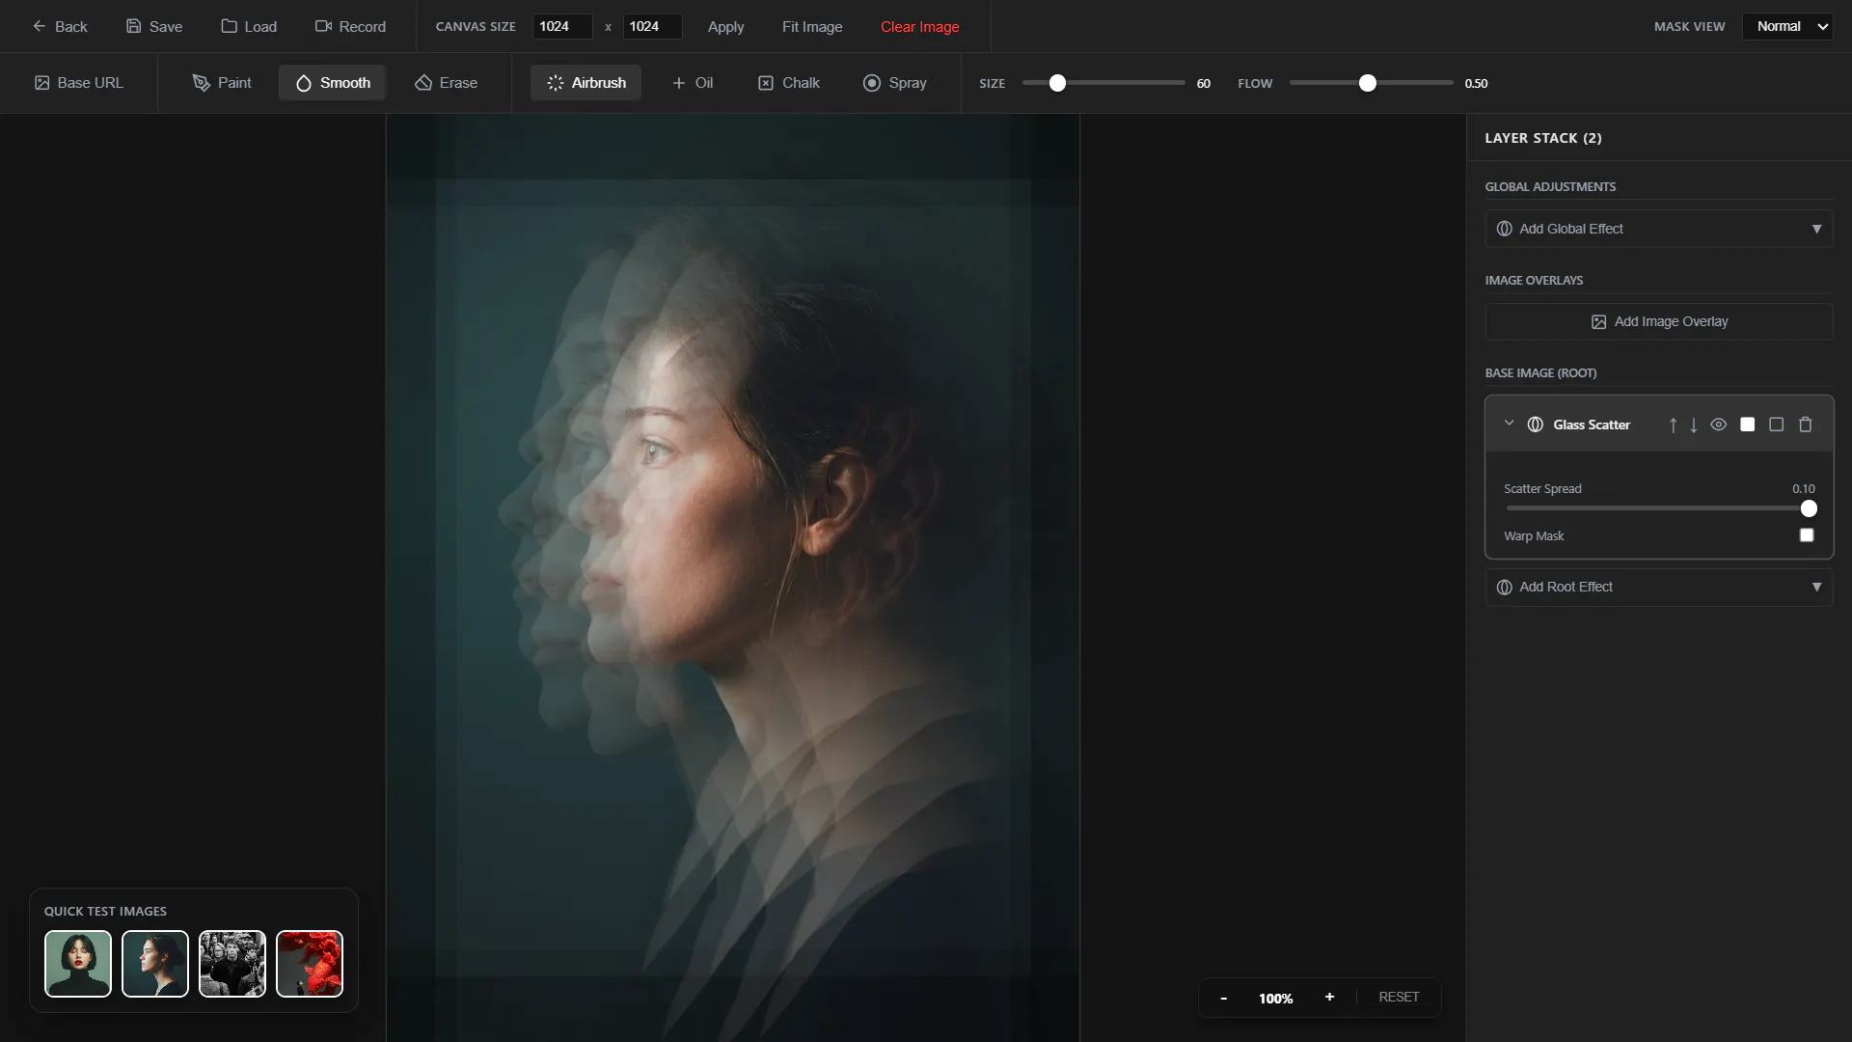The image size is (1852, 1042).
Task: Load the first quick test image of woman in turtleneck
Action: tap(78, 963)
